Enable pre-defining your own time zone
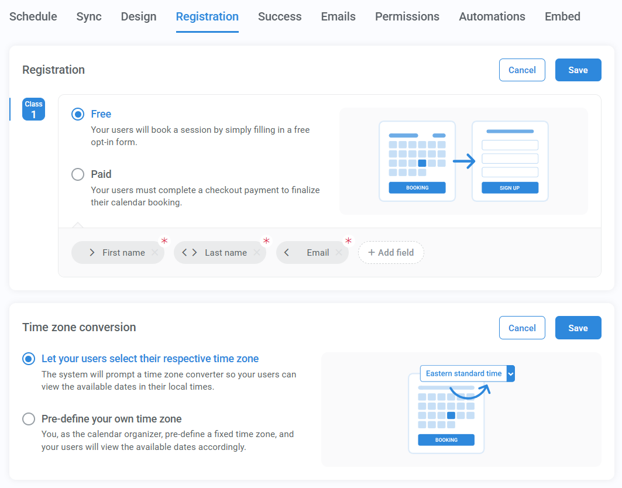622x488 pixels. pyautogui.click(x=29, y=419)
